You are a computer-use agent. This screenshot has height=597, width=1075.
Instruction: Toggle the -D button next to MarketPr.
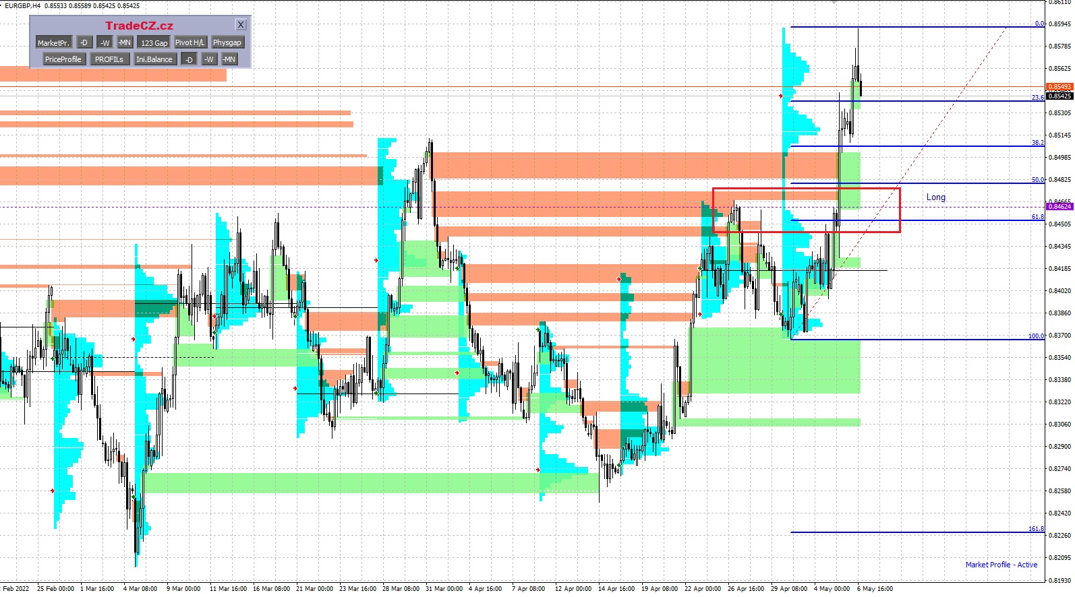tap(84, 42)
